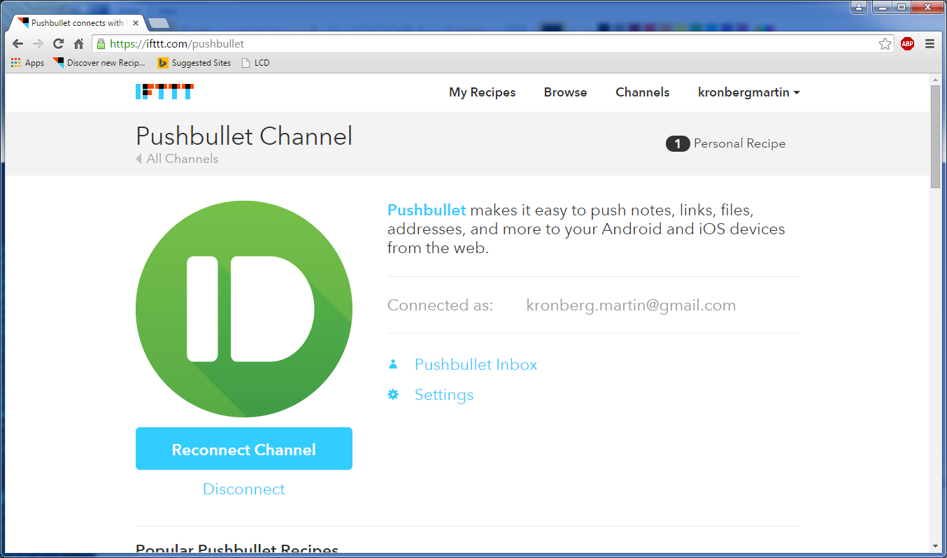This screenshot has width=947, height=558.
Task: Open the browser home page icon
Action: coord(78,43)
